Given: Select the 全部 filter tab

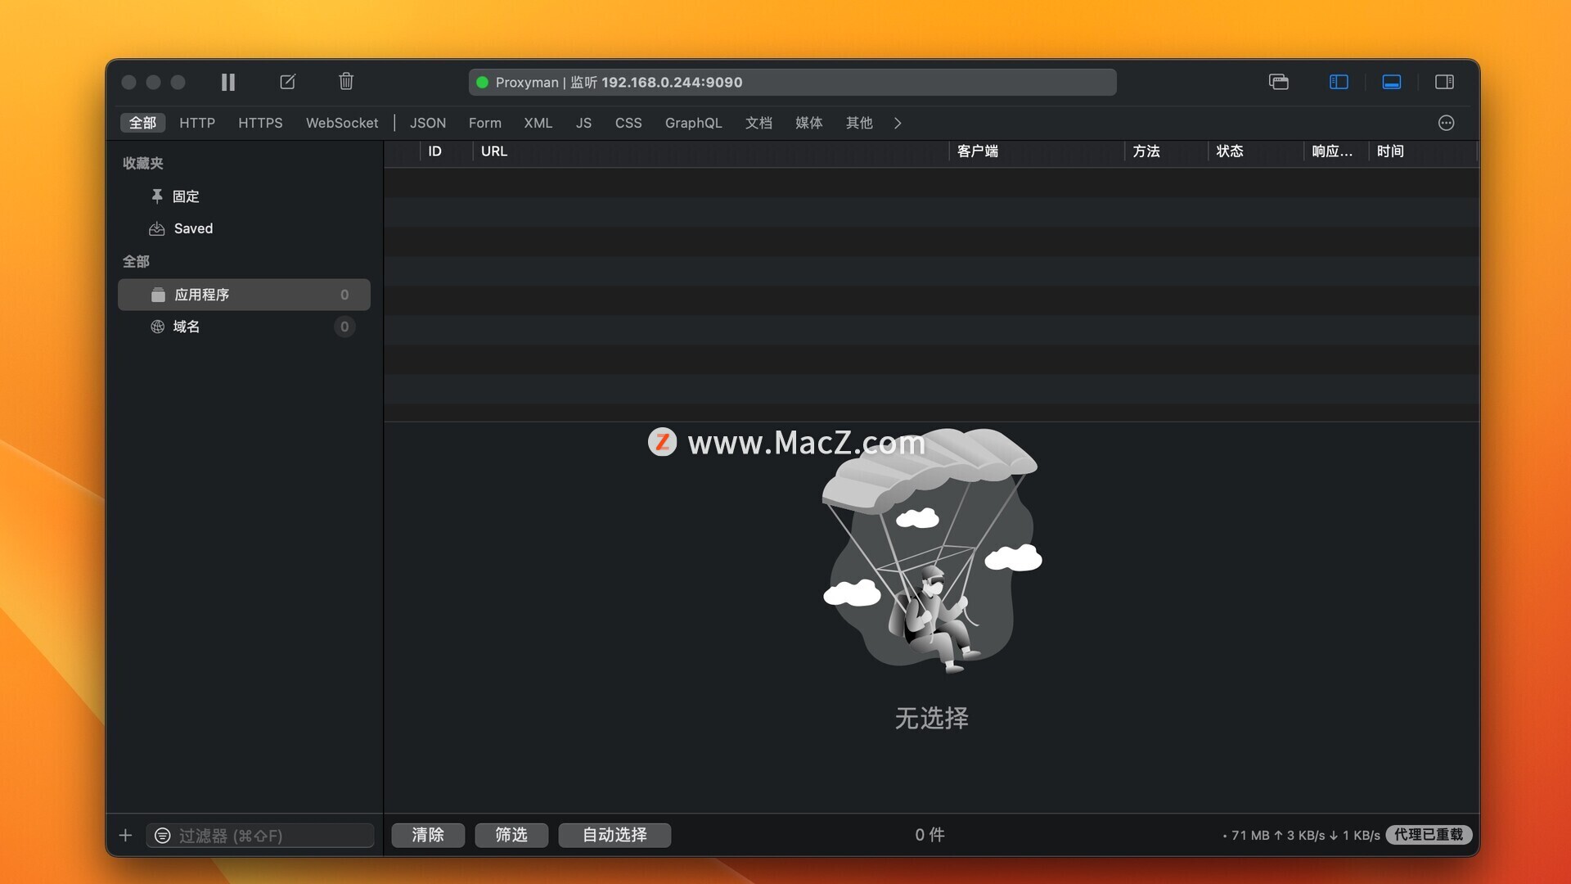Looking at the screenshot, I should point(142,123).
